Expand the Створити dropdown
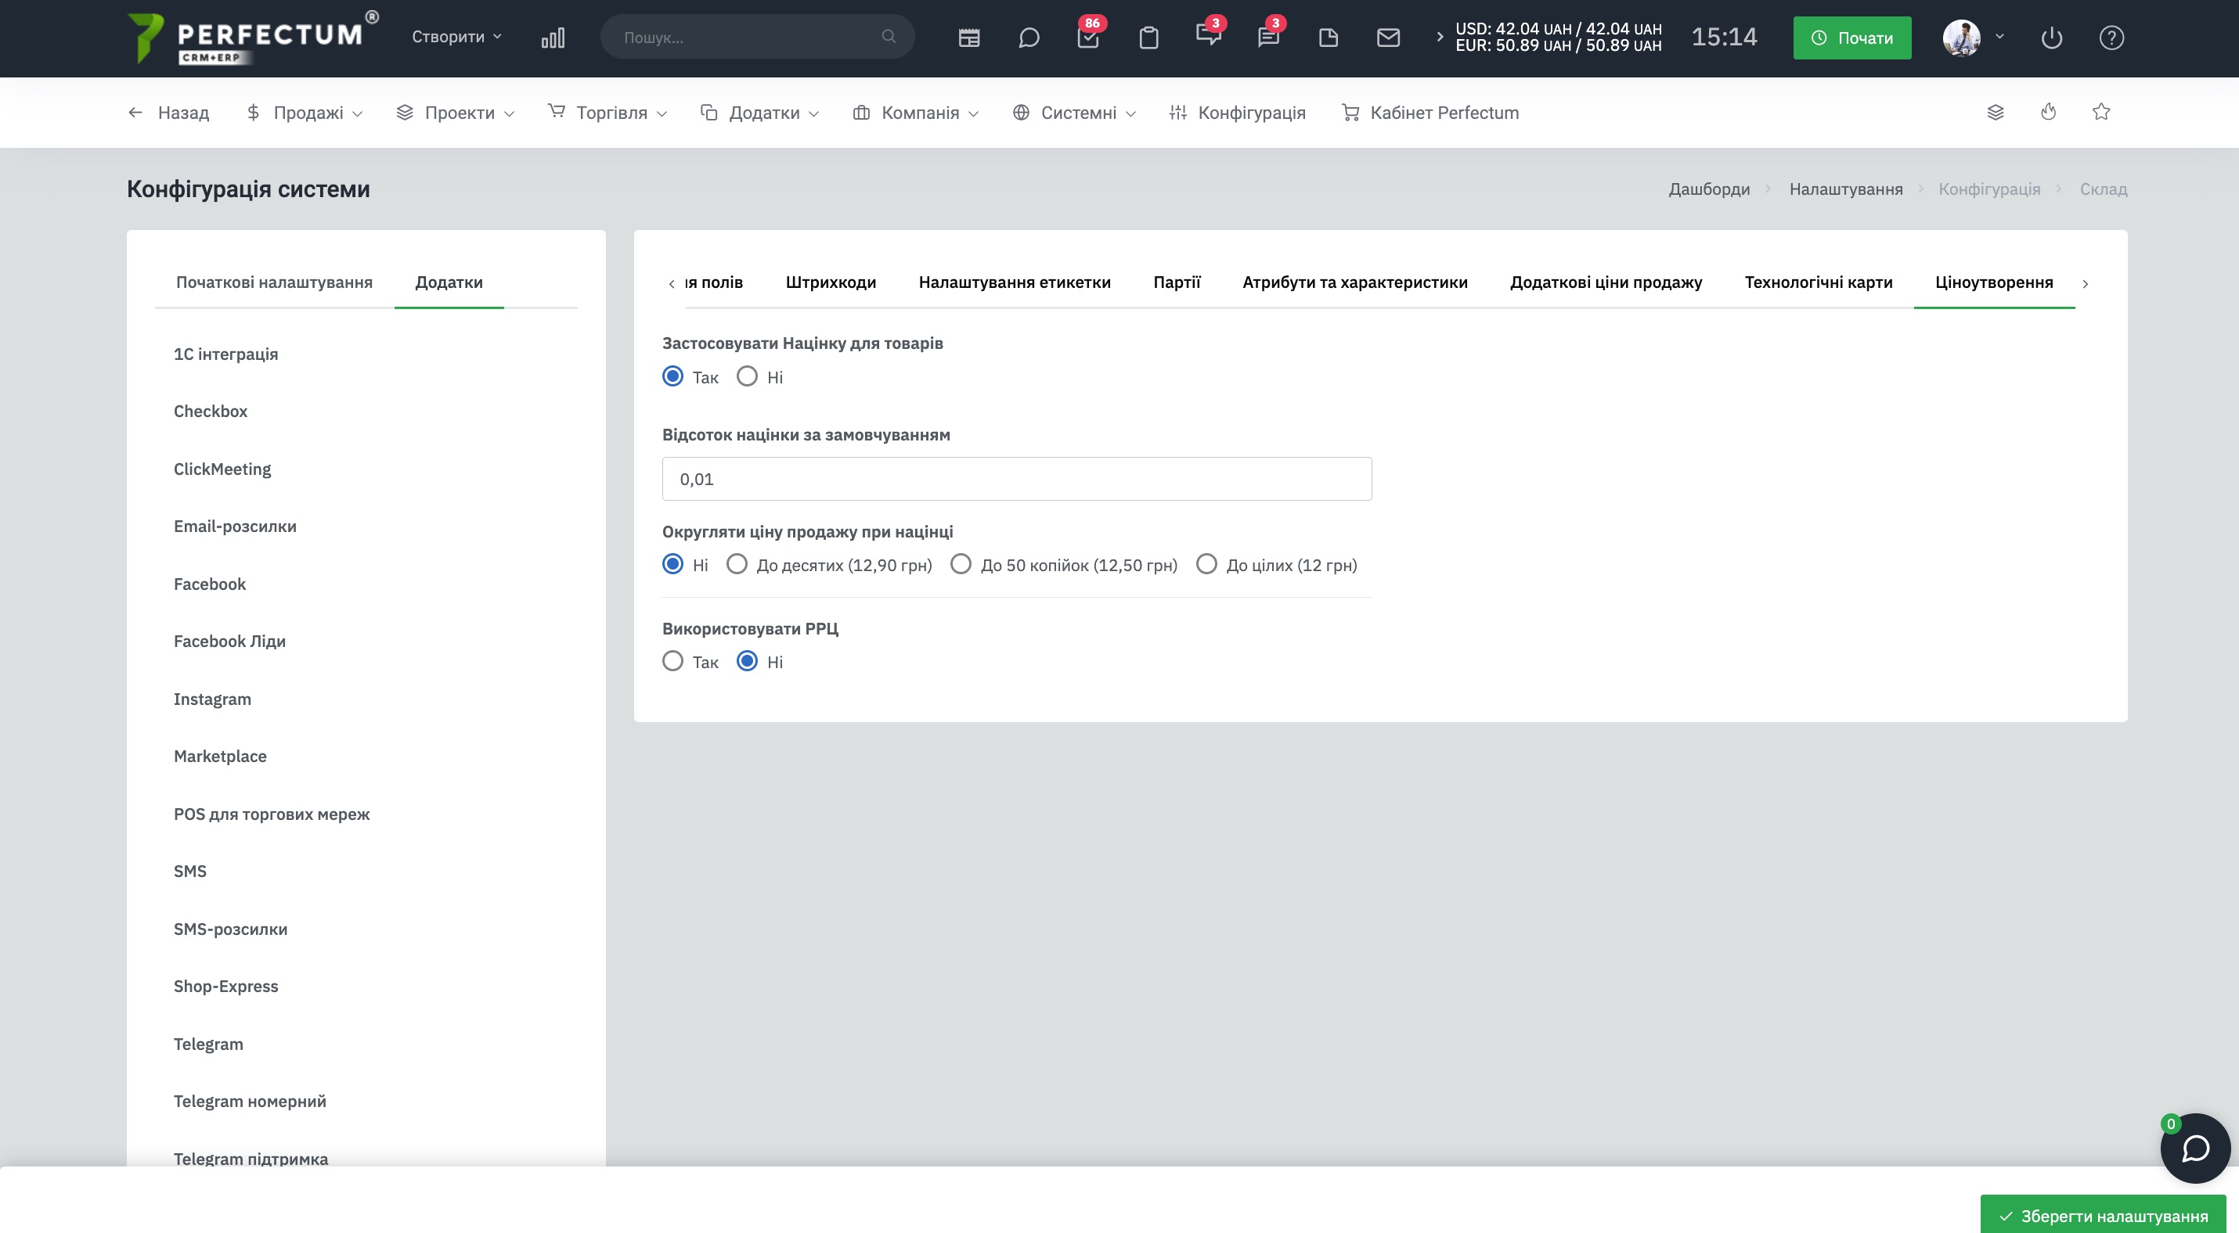Viewport: 2239px width, 1233px height. 456,37
